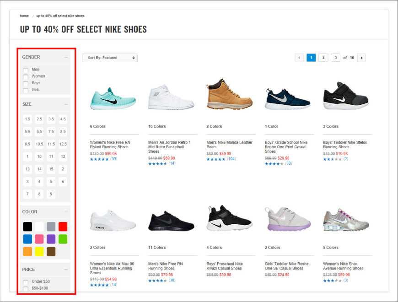Image resolution: width=398 pixels, height=302 pixels.
Task: Click the white Air Jordan Retro 1 image
Action: 171,97
